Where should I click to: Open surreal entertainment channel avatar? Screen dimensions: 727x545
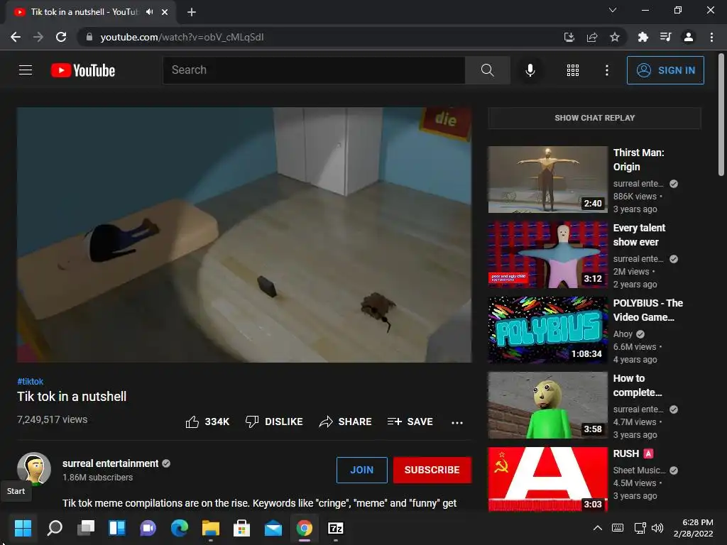point(34,468)
